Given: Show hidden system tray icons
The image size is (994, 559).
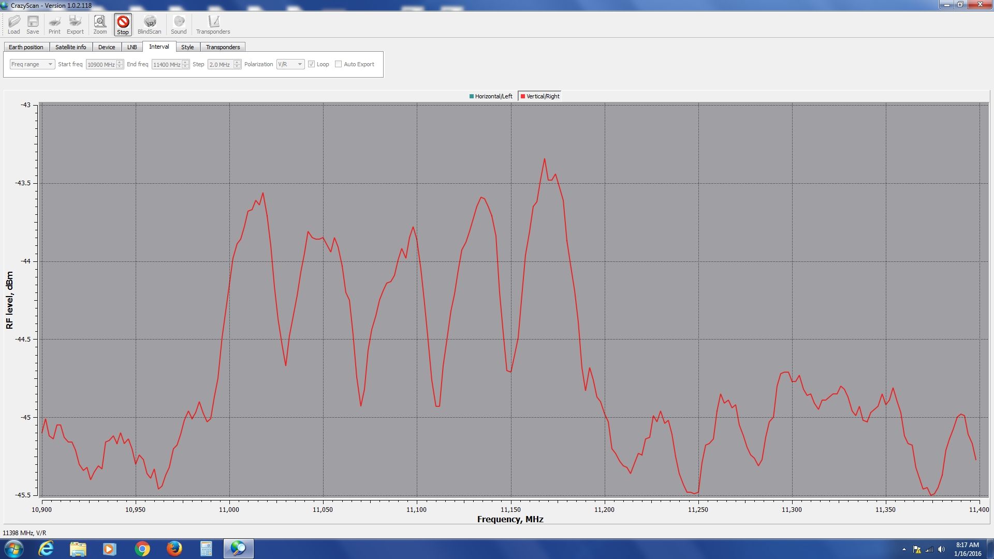Looking at the screenshot, I should pos(904,549).
